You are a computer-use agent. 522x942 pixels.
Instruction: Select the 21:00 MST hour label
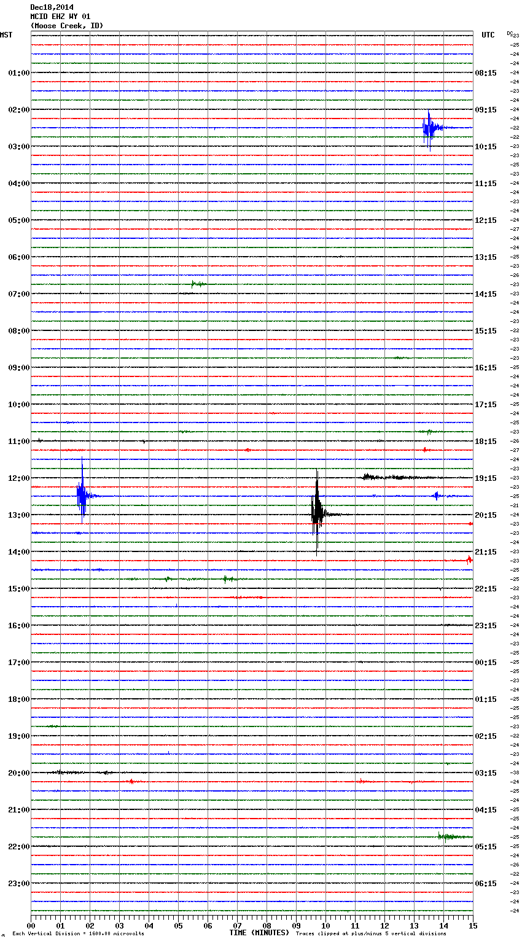pos(18,810)
